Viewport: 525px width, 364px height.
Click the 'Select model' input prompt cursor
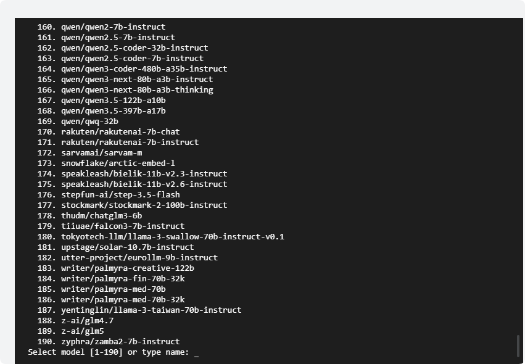pos(196,353)
